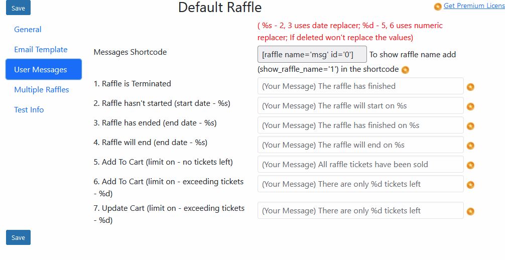Click the Messages Shortcode field
The width and height of the screenshot is (505, 260).
[x=312, y=54]
